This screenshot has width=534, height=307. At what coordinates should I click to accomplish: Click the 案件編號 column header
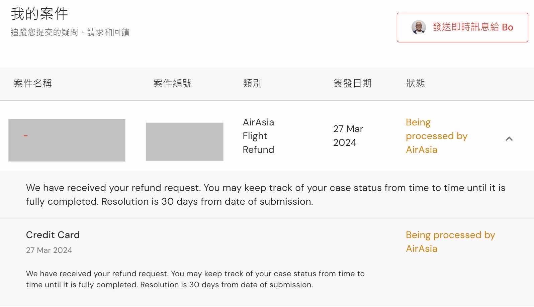point(172,83)
